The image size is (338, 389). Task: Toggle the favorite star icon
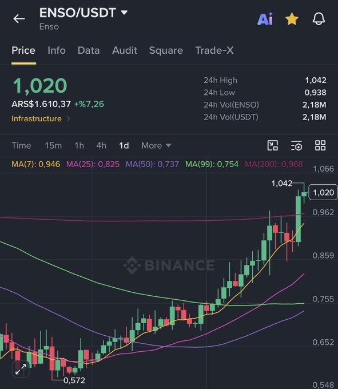pyautogui.click(x=292, y=19)
